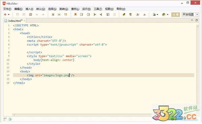Click line number 13 in the gutter
202x124 pixels.
pyautogui.click(x=8, y=71)
